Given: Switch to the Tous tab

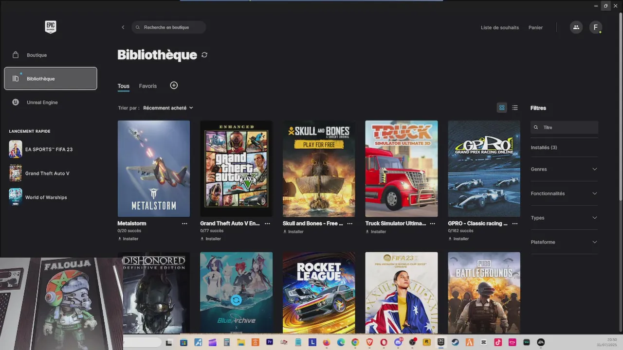Looking at the screenshot, I should click(x=124, y=86).
